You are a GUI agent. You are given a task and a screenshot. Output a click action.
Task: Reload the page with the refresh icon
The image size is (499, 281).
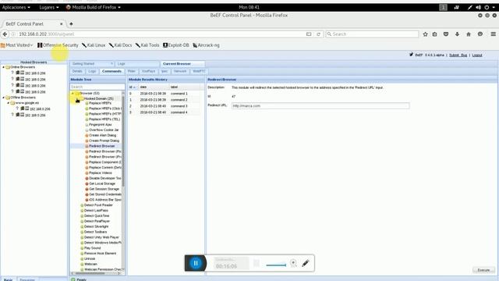(318, 34)
